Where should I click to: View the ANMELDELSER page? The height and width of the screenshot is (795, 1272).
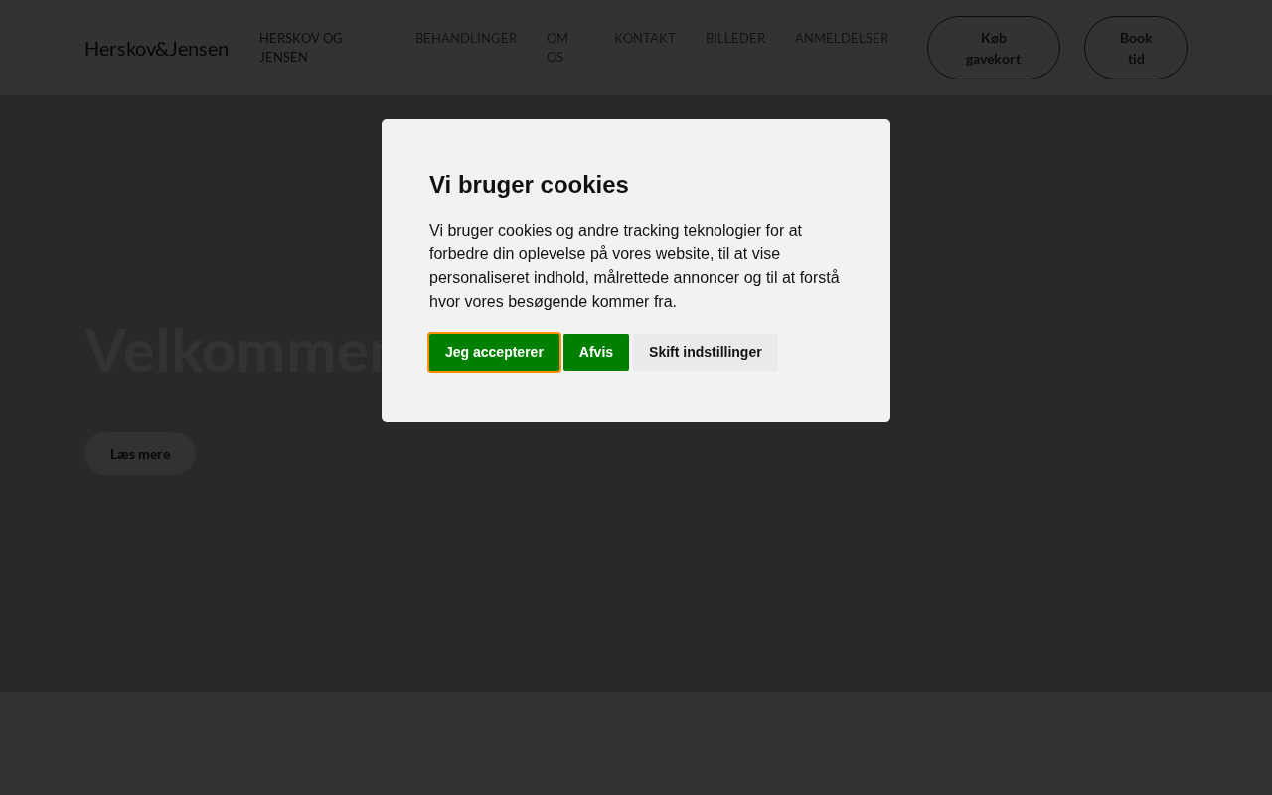pyautogui.click(x=842, y=38)
